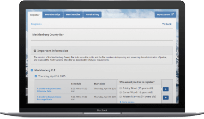
Task: Click the Start date column header
Action: pos(100,84)
